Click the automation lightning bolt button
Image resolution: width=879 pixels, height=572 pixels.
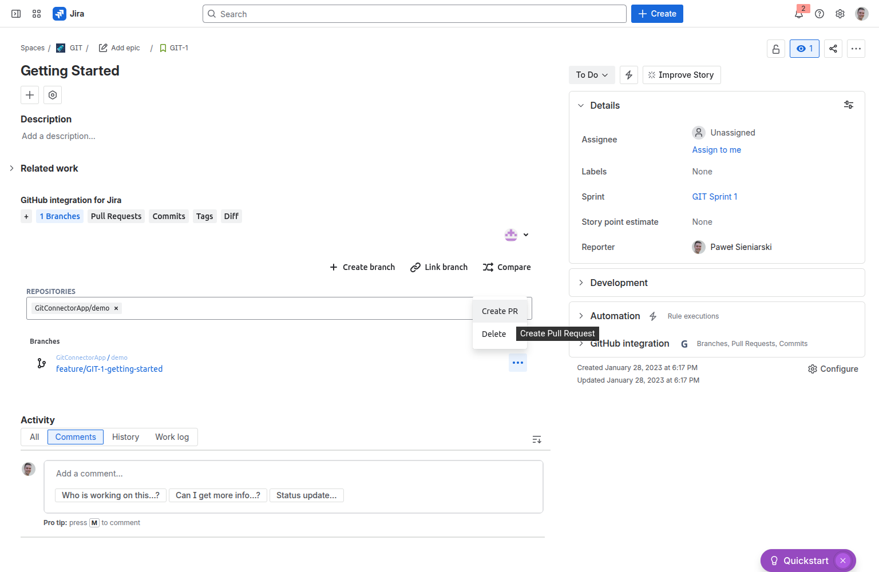629,75
